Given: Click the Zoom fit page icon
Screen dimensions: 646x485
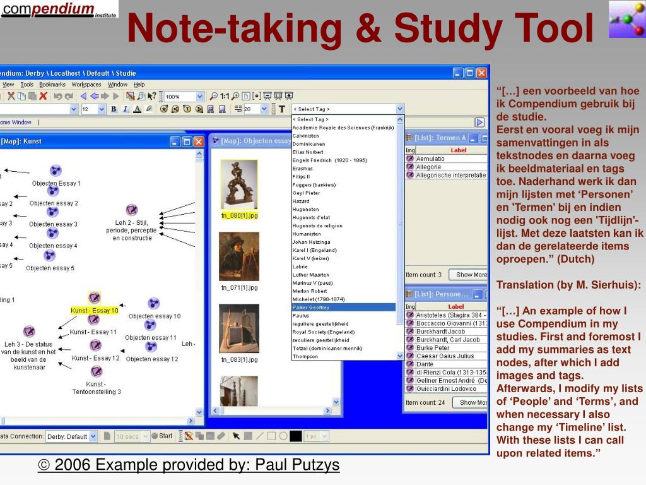Looking at the screenshot, I should click(x=246, y=96).
